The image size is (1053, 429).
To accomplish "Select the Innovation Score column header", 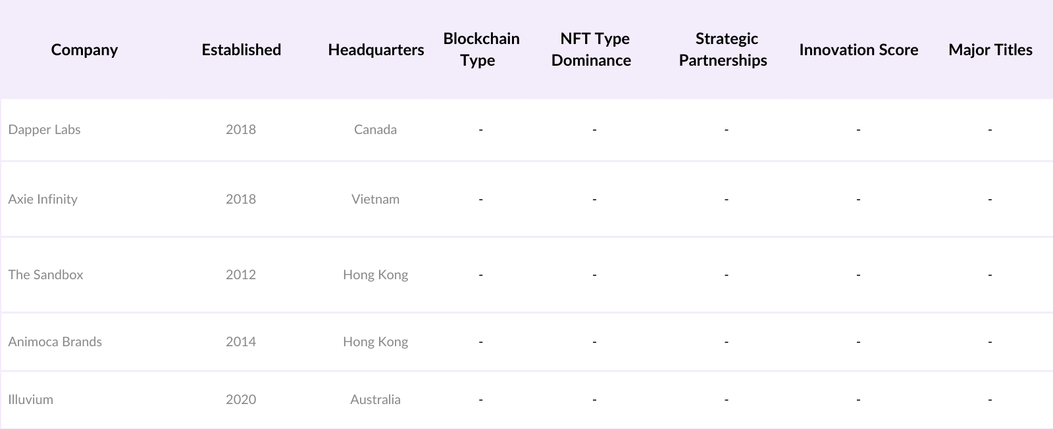I will [x=858, y=50].
